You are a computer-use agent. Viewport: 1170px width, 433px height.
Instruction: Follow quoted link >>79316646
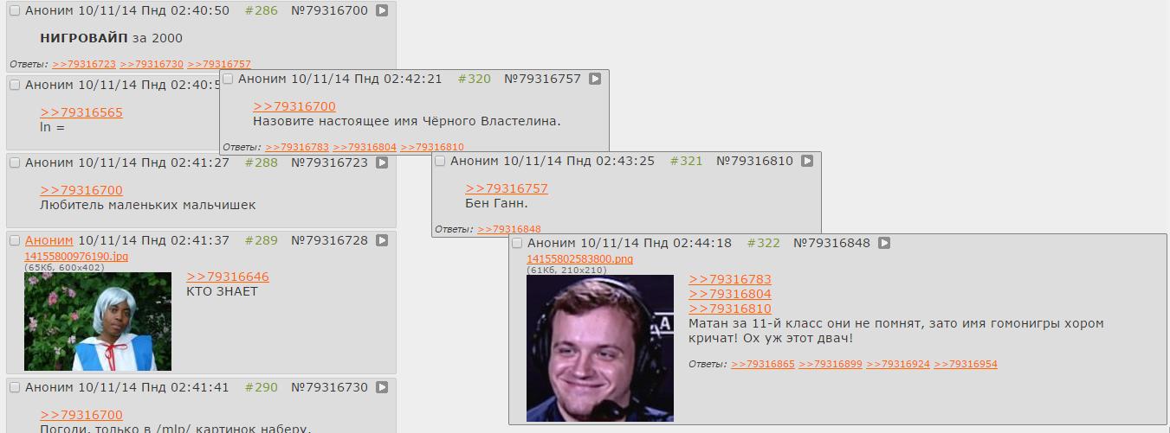point(228,277)
